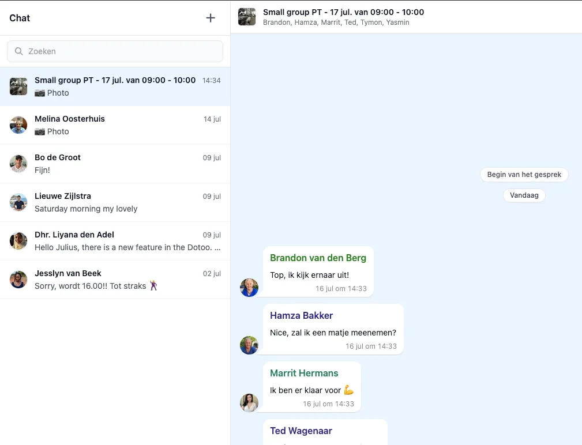Click Bo de Groot's profile picture

click(x=18, y=164)
